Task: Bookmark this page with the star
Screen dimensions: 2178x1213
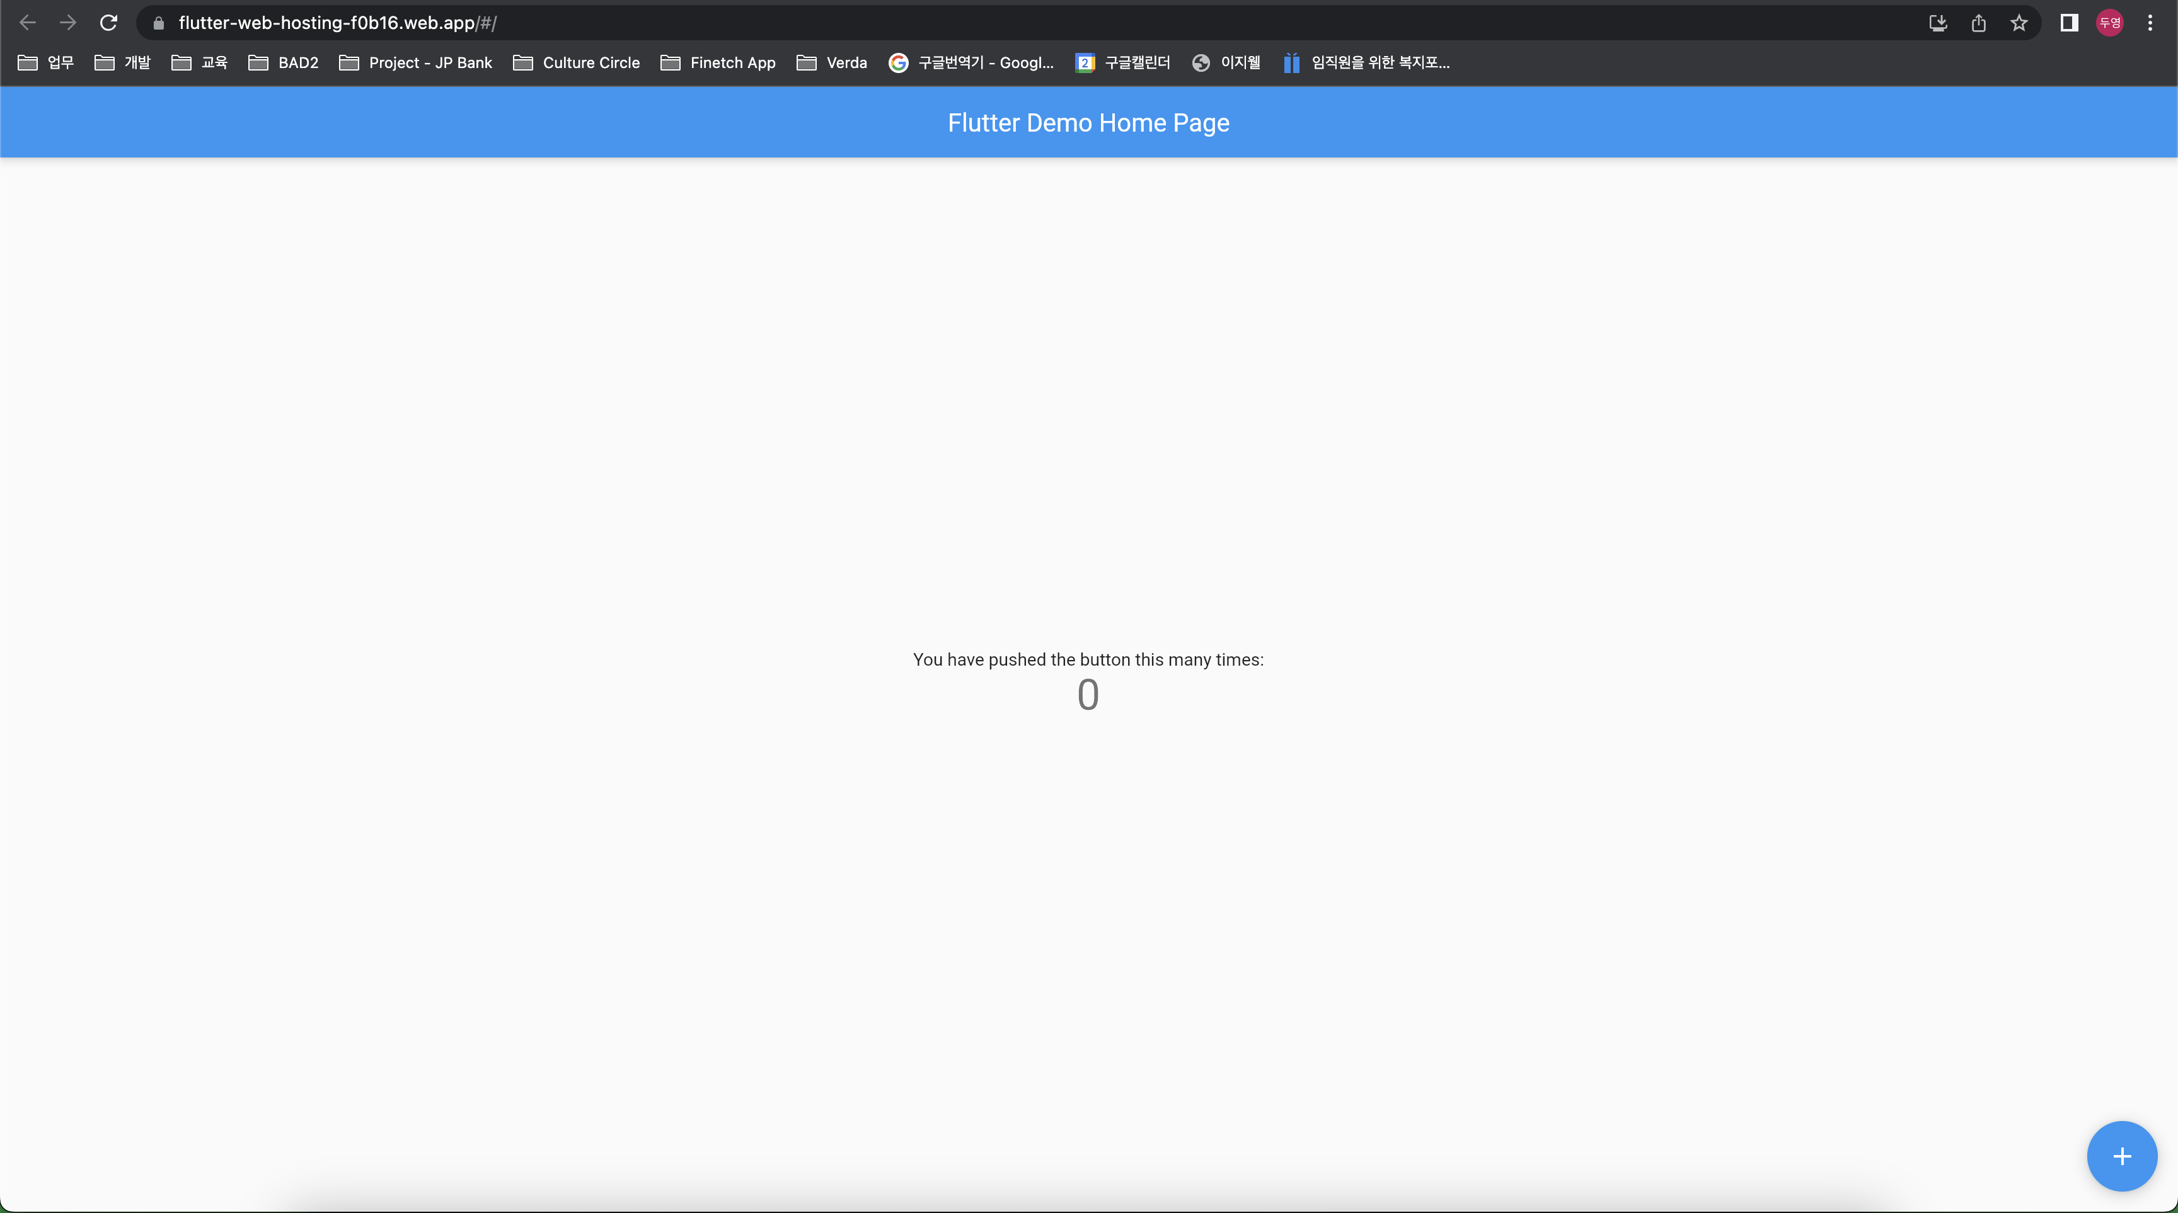Action: tap(2019, 23)
